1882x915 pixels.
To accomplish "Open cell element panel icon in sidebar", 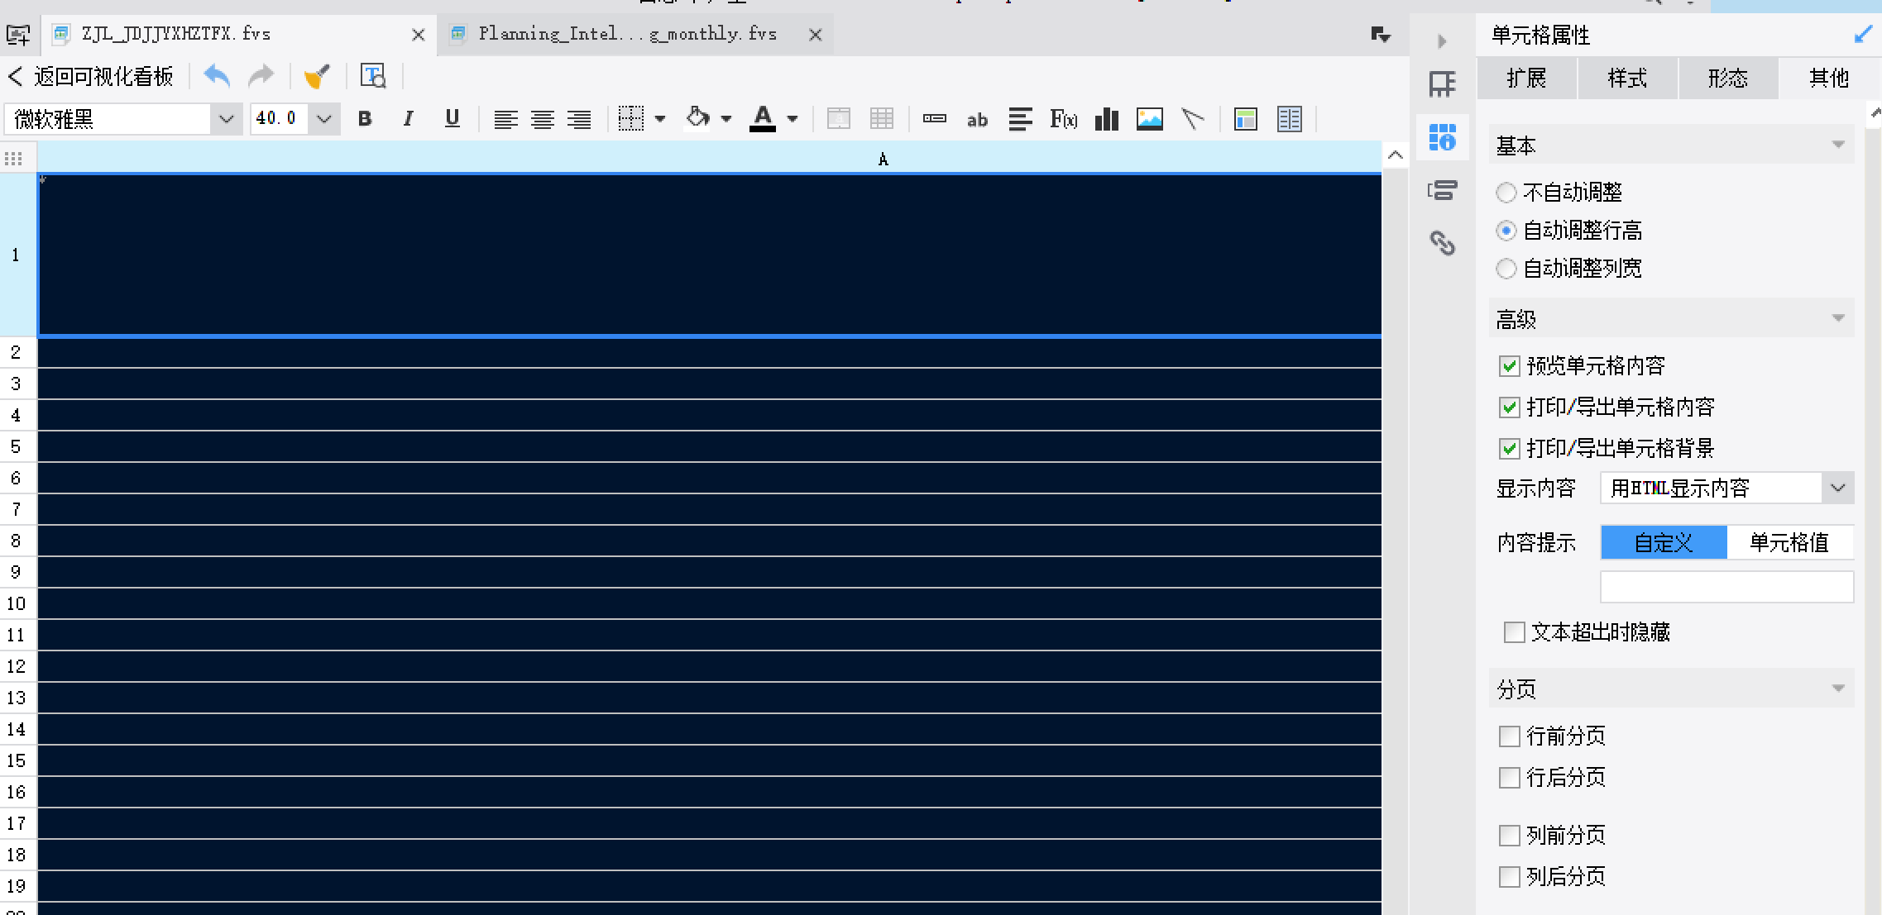I will point(1442,83).
